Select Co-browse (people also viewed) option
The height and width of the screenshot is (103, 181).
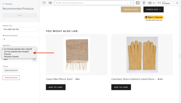[x=18, y=49]
